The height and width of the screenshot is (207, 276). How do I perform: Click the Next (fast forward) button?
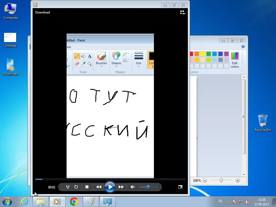tap(121, 187)
